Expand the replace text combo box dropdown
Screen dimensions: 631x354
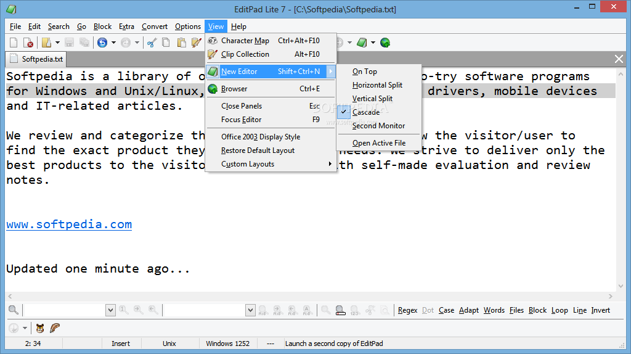[250, 310]
